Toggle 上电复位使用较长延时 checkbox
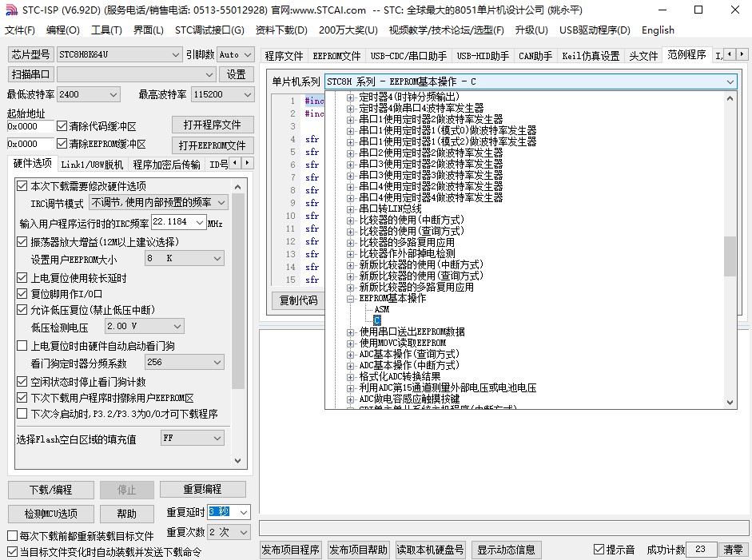This screenshot has width=752, height=560. point(22,277)
